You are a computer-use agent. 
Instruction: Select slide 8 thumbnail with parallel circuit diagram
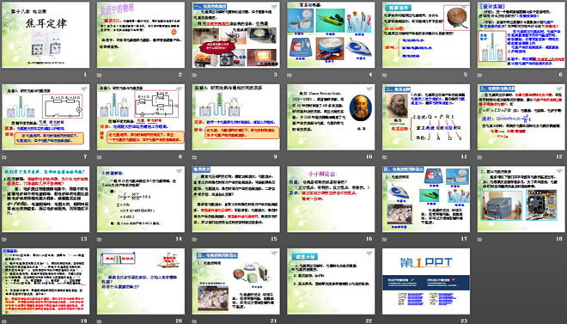point(141,117)
